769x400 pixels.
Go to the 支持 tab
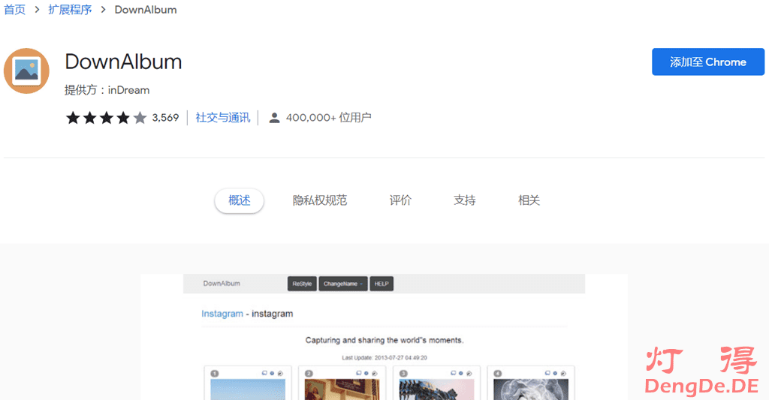[465, 200]
